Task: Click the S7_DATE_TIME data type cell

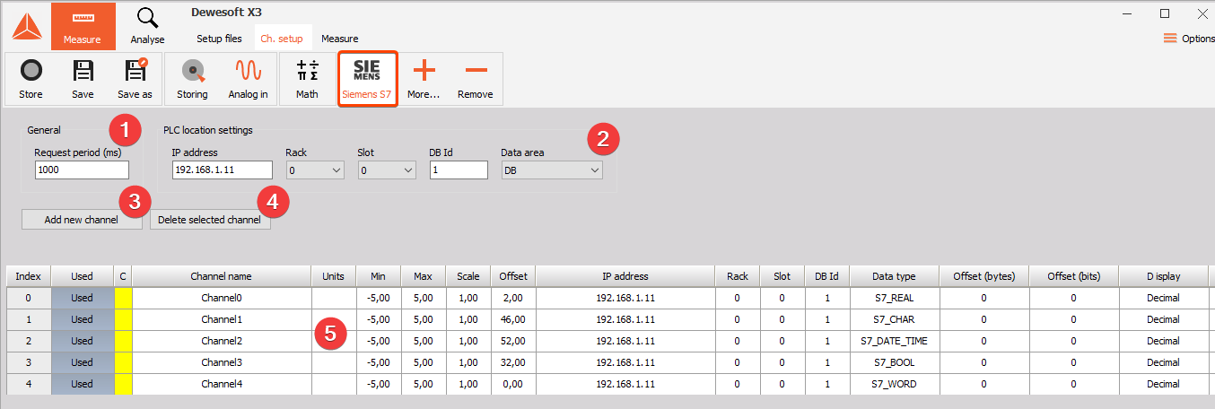Action: (x=894, y=341)
